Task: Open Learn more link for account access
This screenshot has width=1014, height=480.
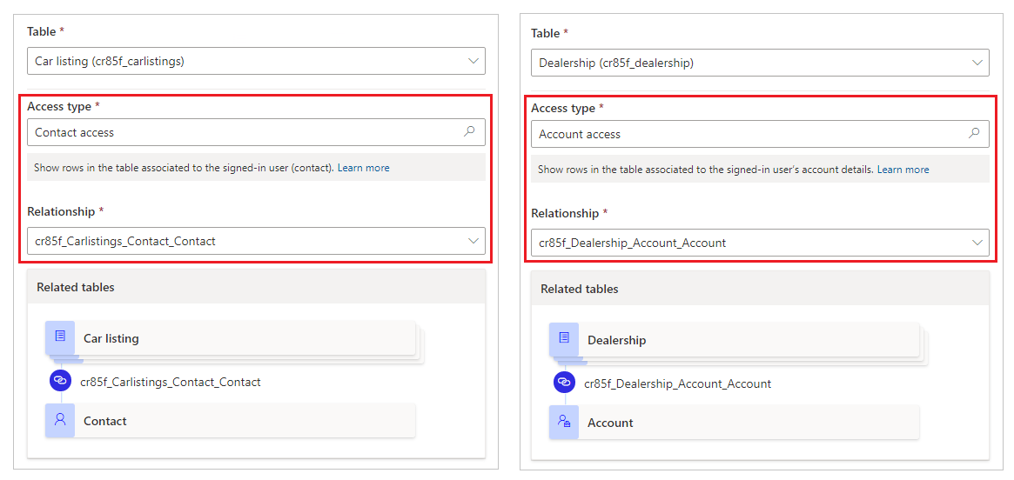Action: pyautogui.click(x=903, y=170)
